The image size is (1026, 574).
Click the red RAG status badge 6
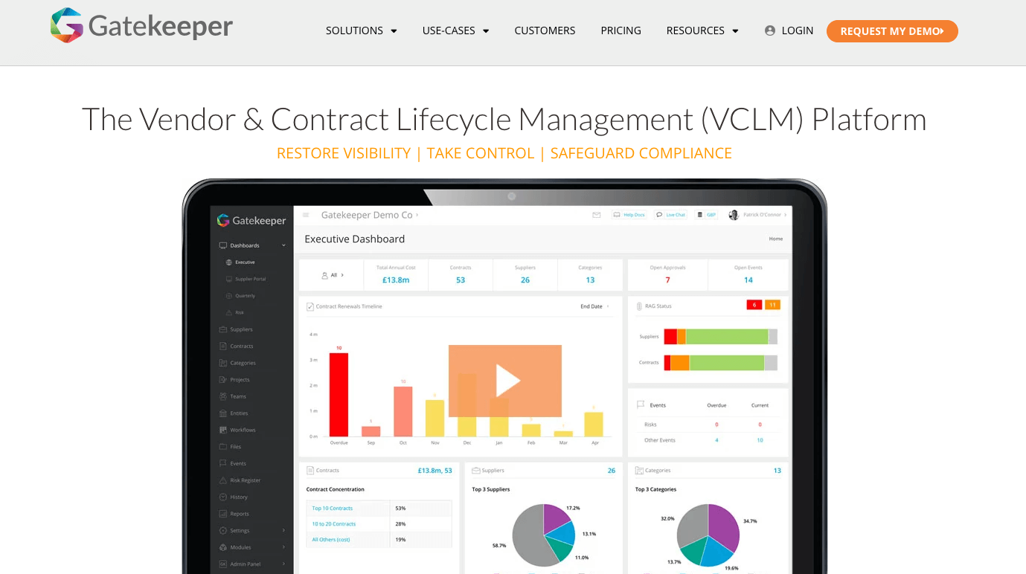coord(754,305)
